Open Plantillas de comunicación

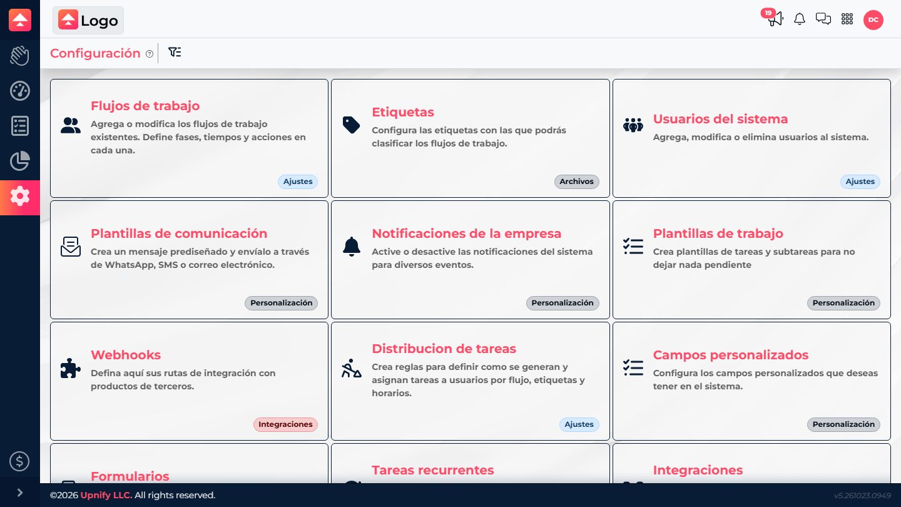click(x=189, y=260)
